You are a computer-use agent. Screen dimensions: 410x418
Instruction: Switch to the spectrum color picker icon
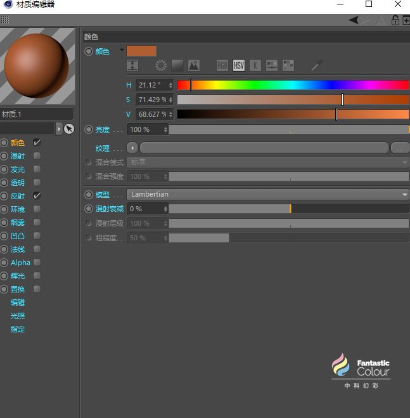177,65
